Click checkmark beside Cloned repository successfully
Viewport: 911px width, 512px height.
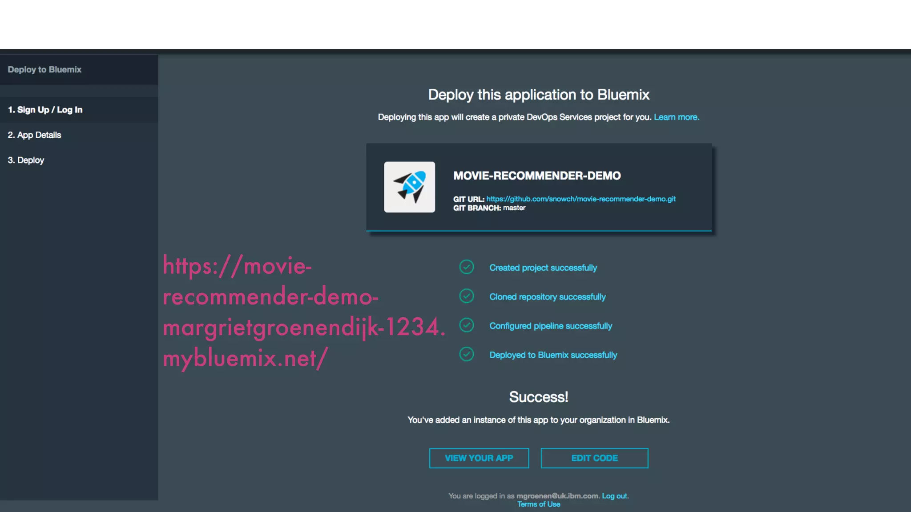(467, 296)
